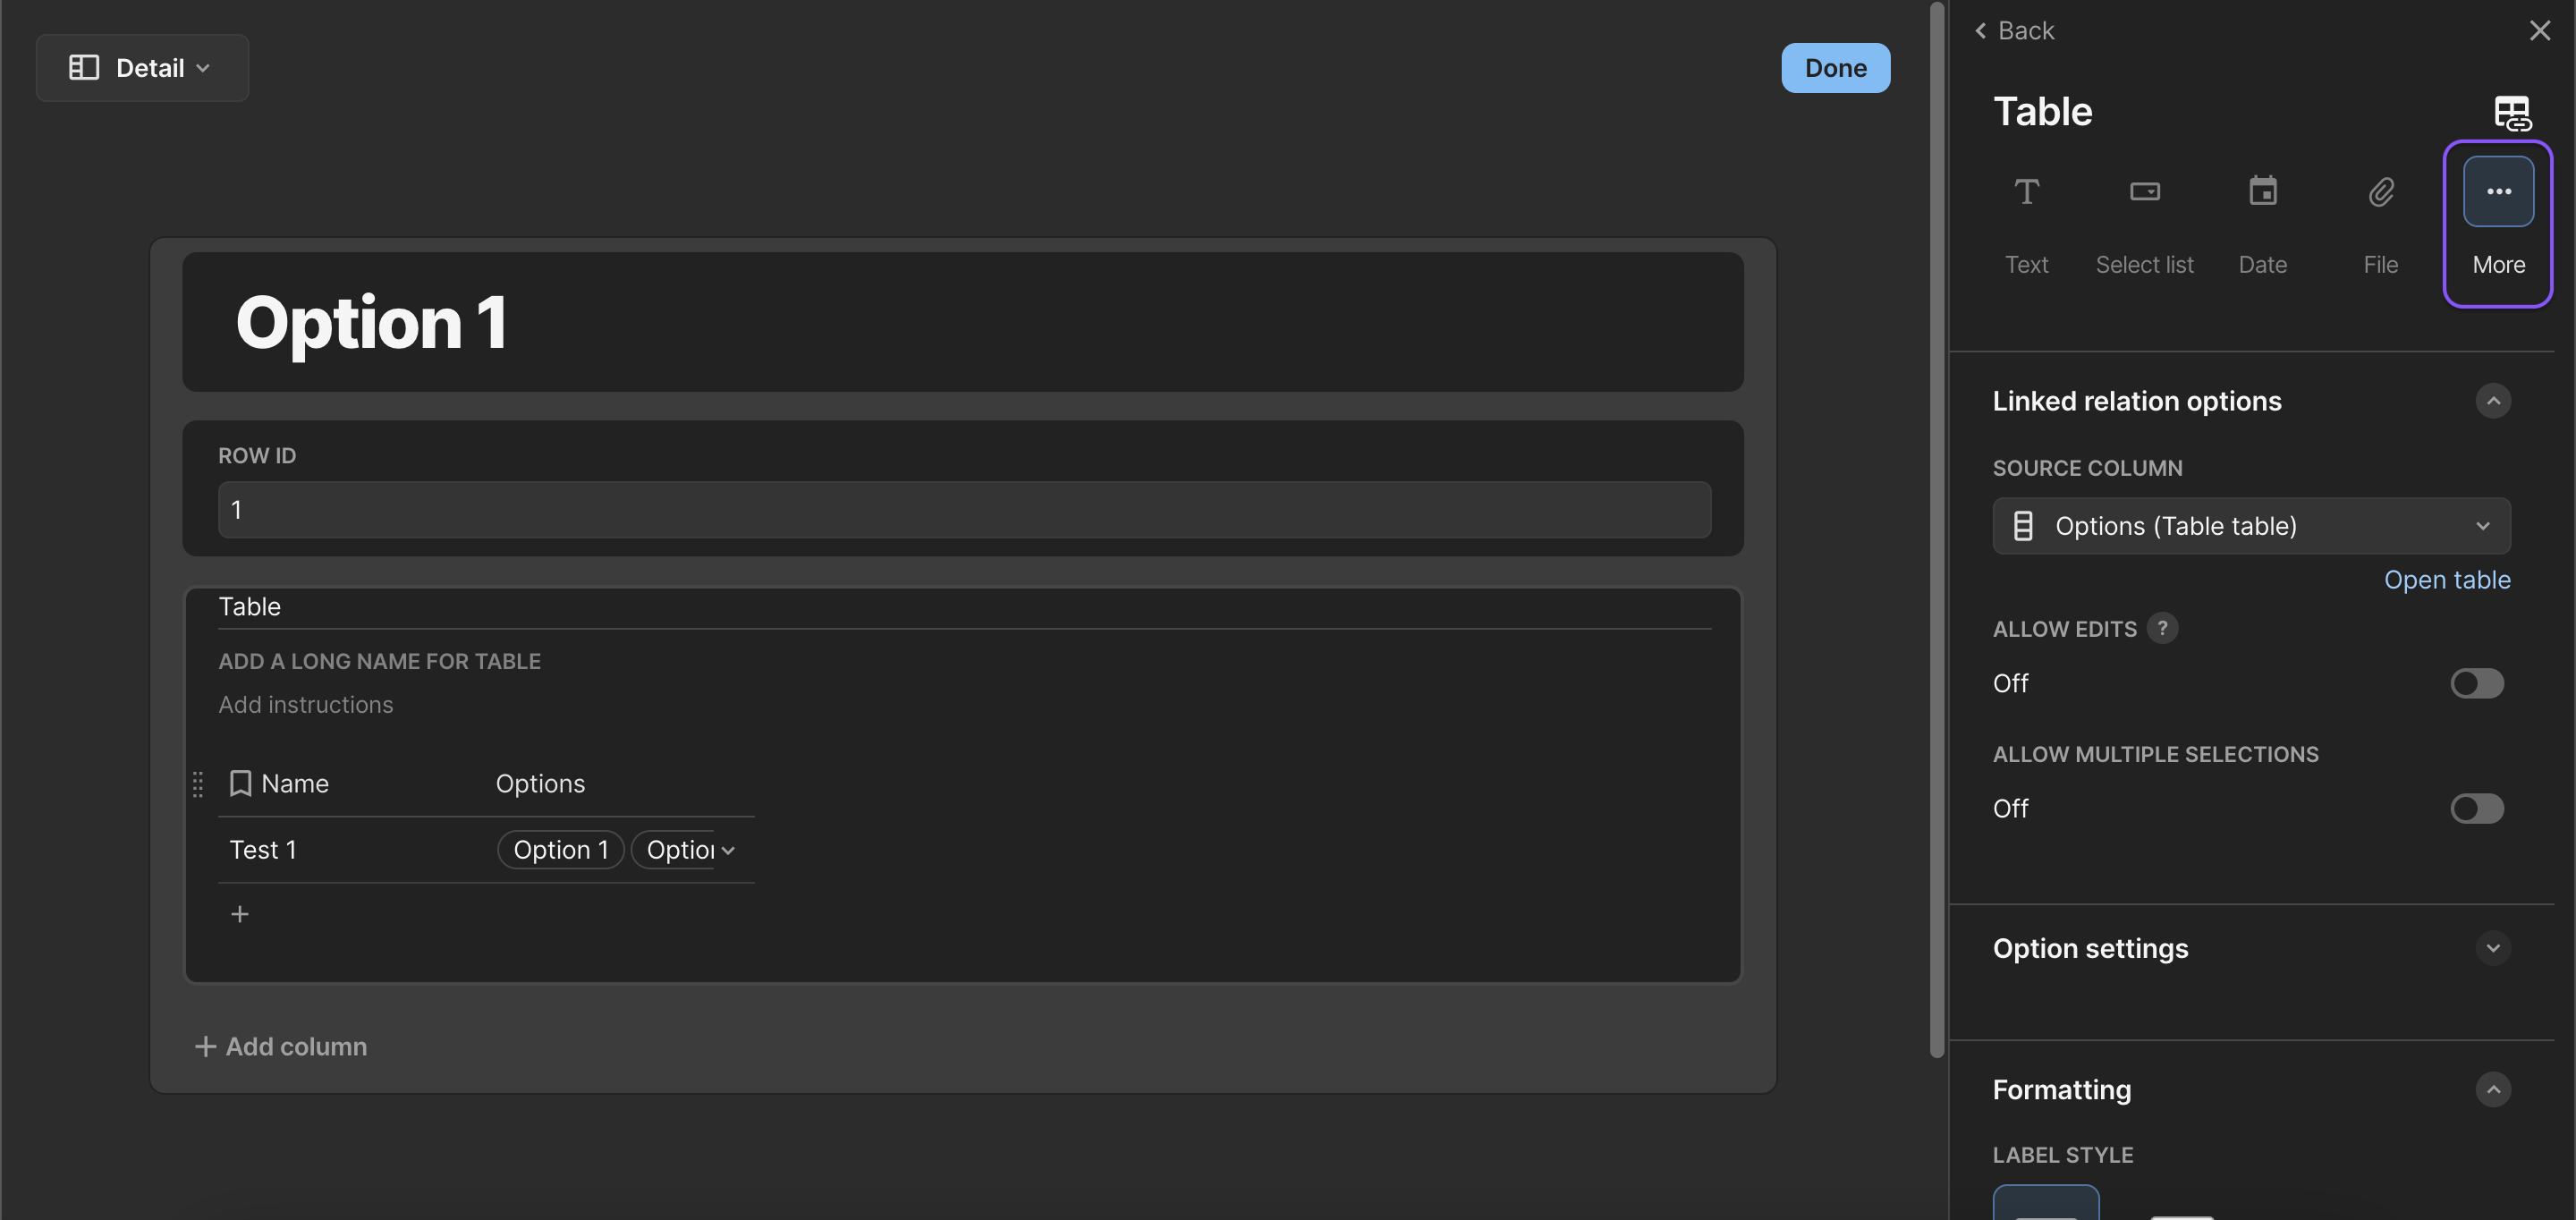This screenshot has height=1220, width=2576.
Task: Enable Allow Multiple Selections switch
Action: [x=2476, y=809]
